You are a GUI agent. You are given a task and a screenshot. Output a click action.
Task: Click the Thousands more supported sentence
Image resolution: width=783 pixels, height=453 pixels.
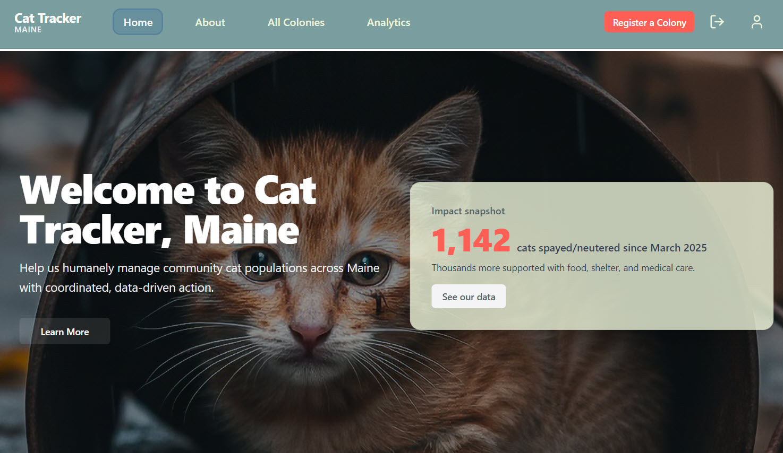(563, 268)
